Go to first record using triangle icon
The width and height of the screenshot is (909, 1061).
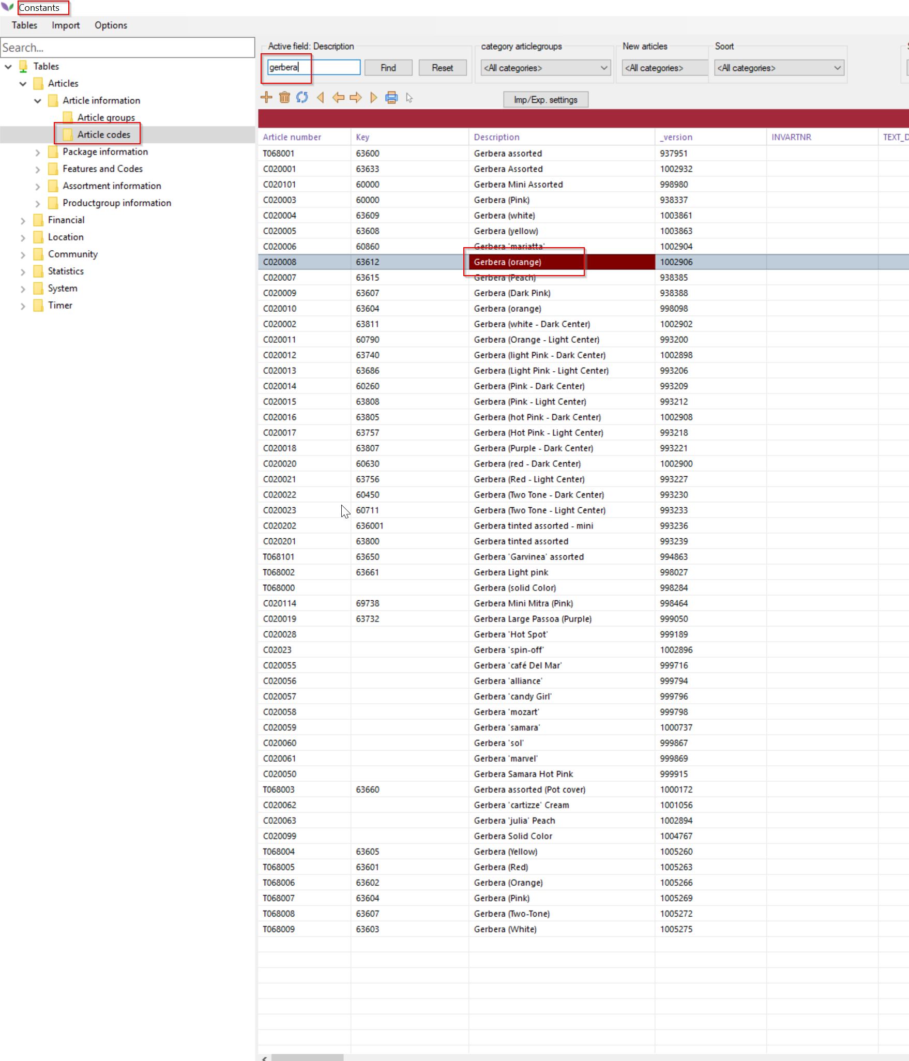[x=321, y=97]
